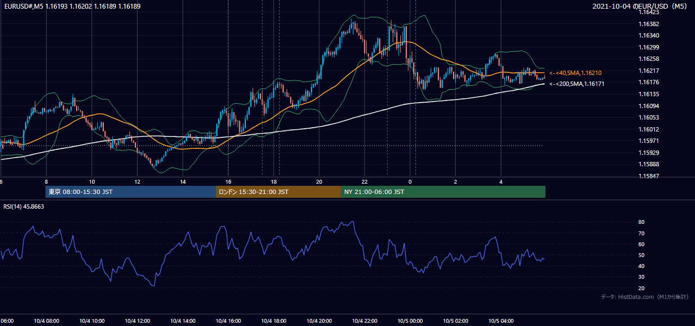Click price level 1.16135 on price axis
Screen dimensions: 695x326
(x=649, y=94)
